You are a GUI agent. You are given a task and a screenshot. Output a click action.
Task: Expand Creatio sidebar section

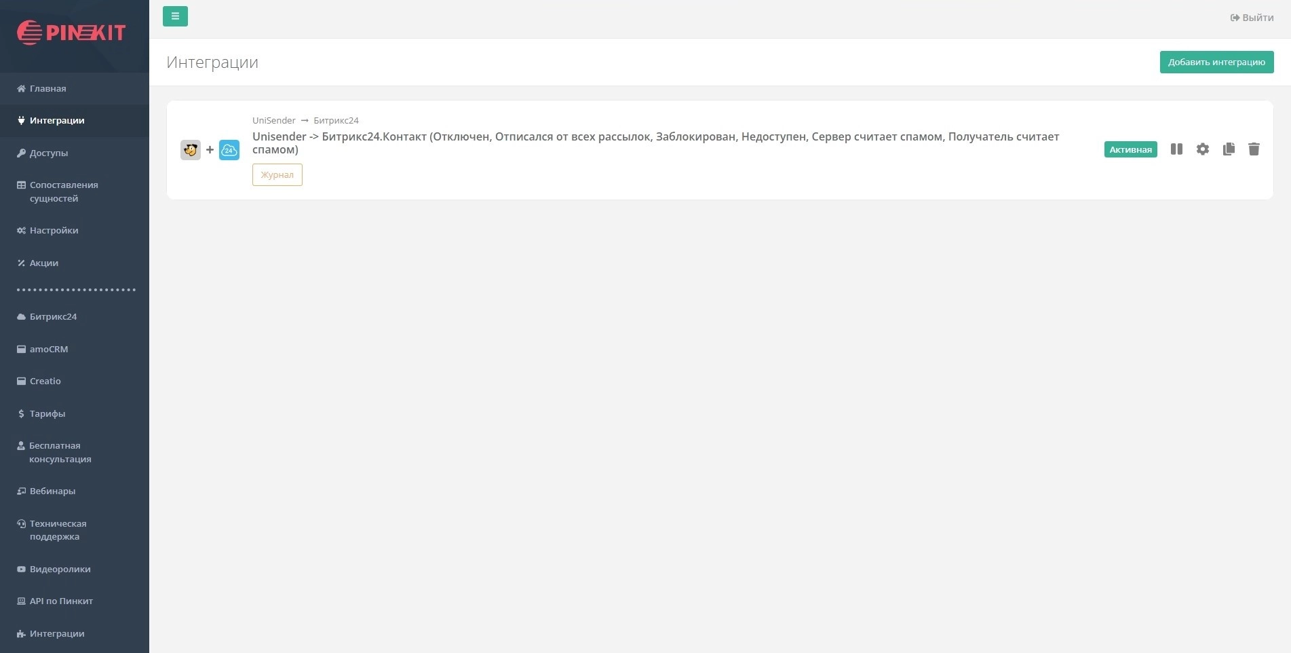tap(45, 381)
